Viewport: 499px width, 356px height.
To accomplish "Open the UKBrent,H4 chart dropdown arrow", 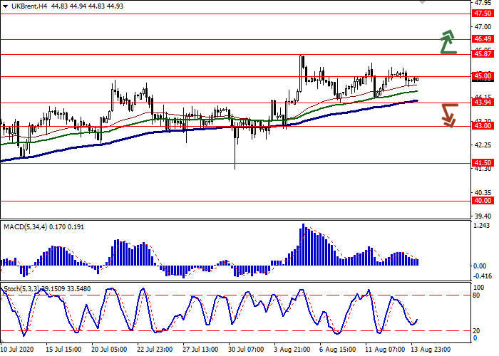I will coord(6,6).
